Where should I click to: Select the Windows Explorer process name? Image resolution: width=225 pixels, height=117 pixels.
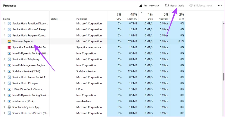click(x=22, y=42)
